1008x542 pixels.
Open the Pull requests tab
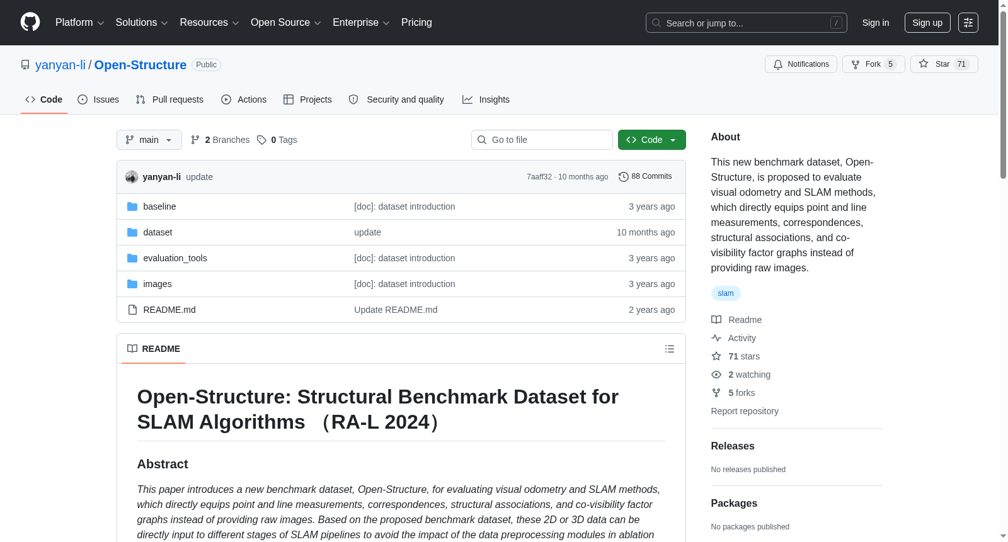click(x=169, y=99)
